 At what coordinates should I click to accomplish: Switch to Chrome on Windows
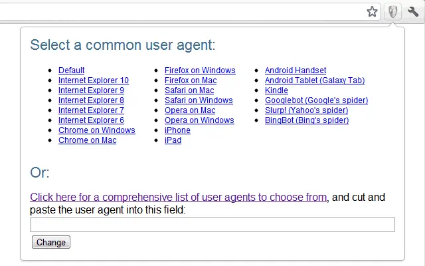click(97, 130)
